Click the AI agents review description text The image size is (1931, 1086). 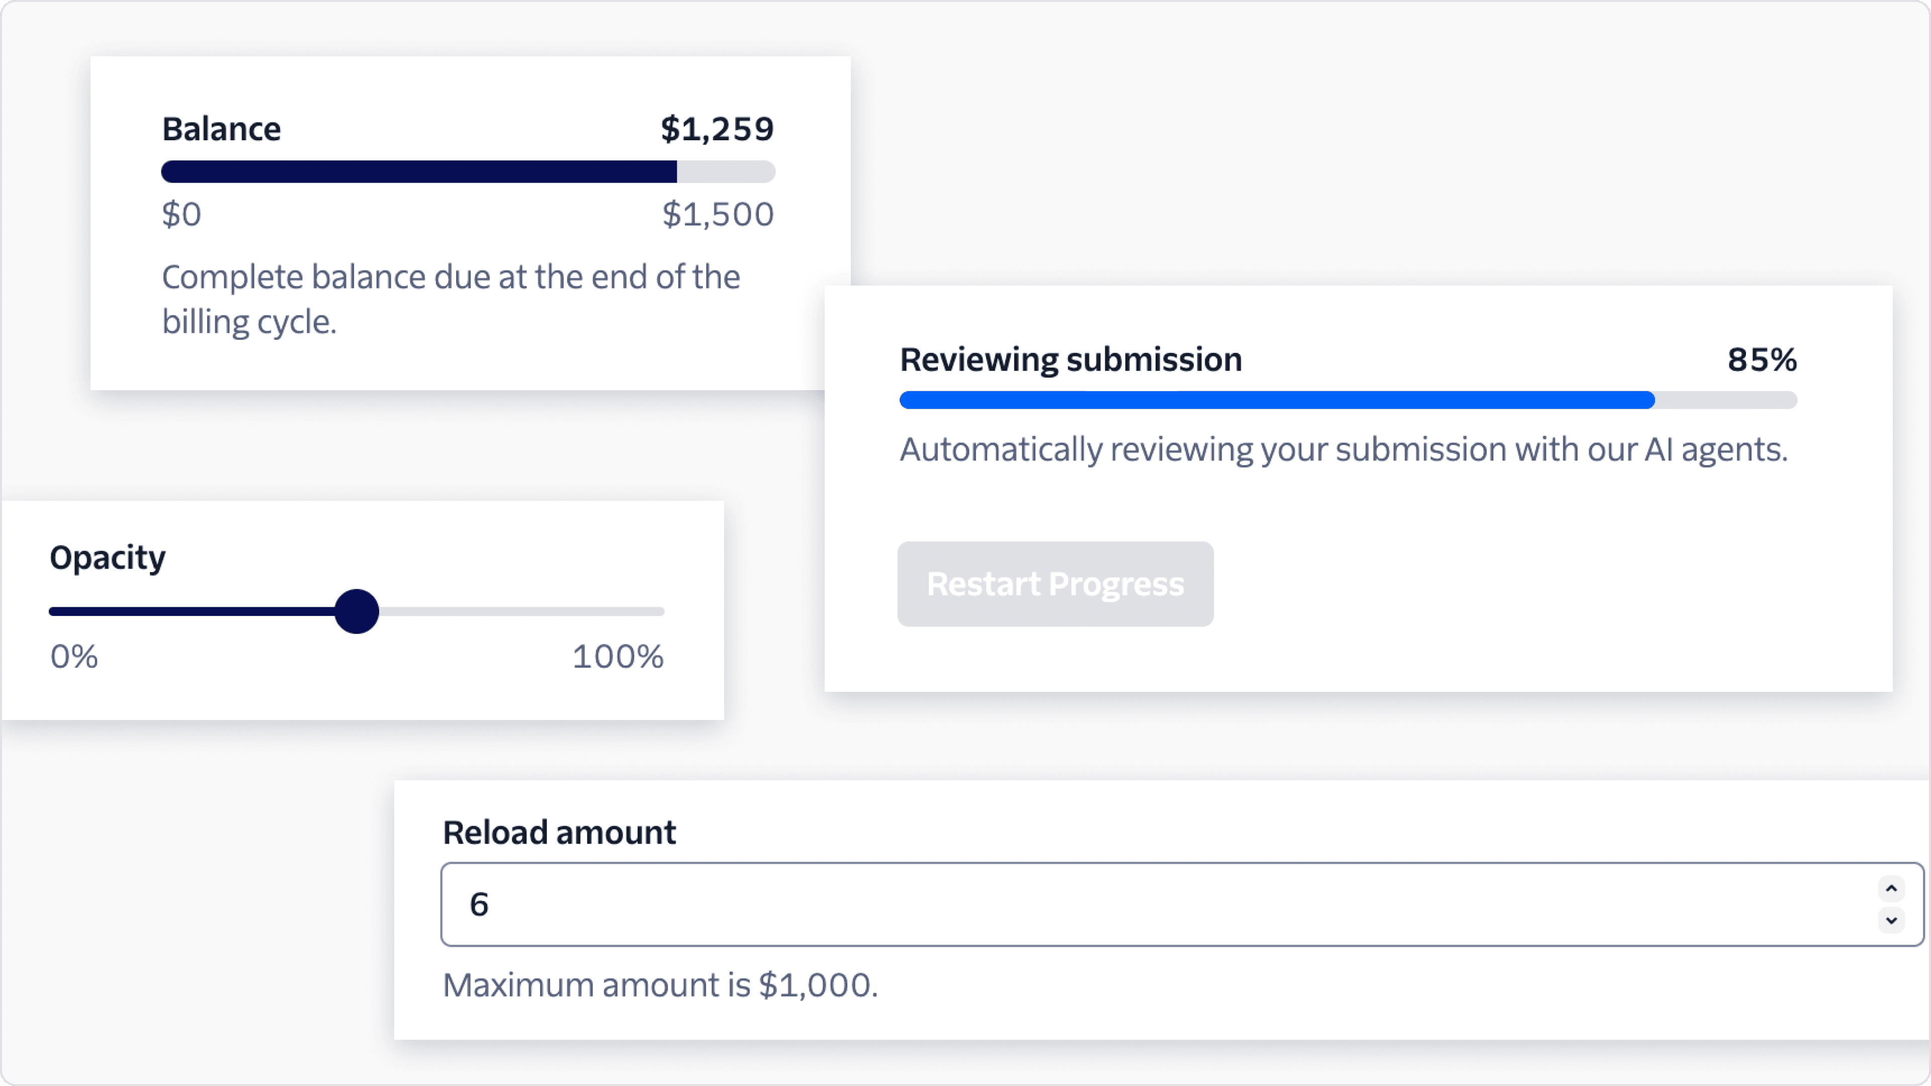(x=1344, y=450)
